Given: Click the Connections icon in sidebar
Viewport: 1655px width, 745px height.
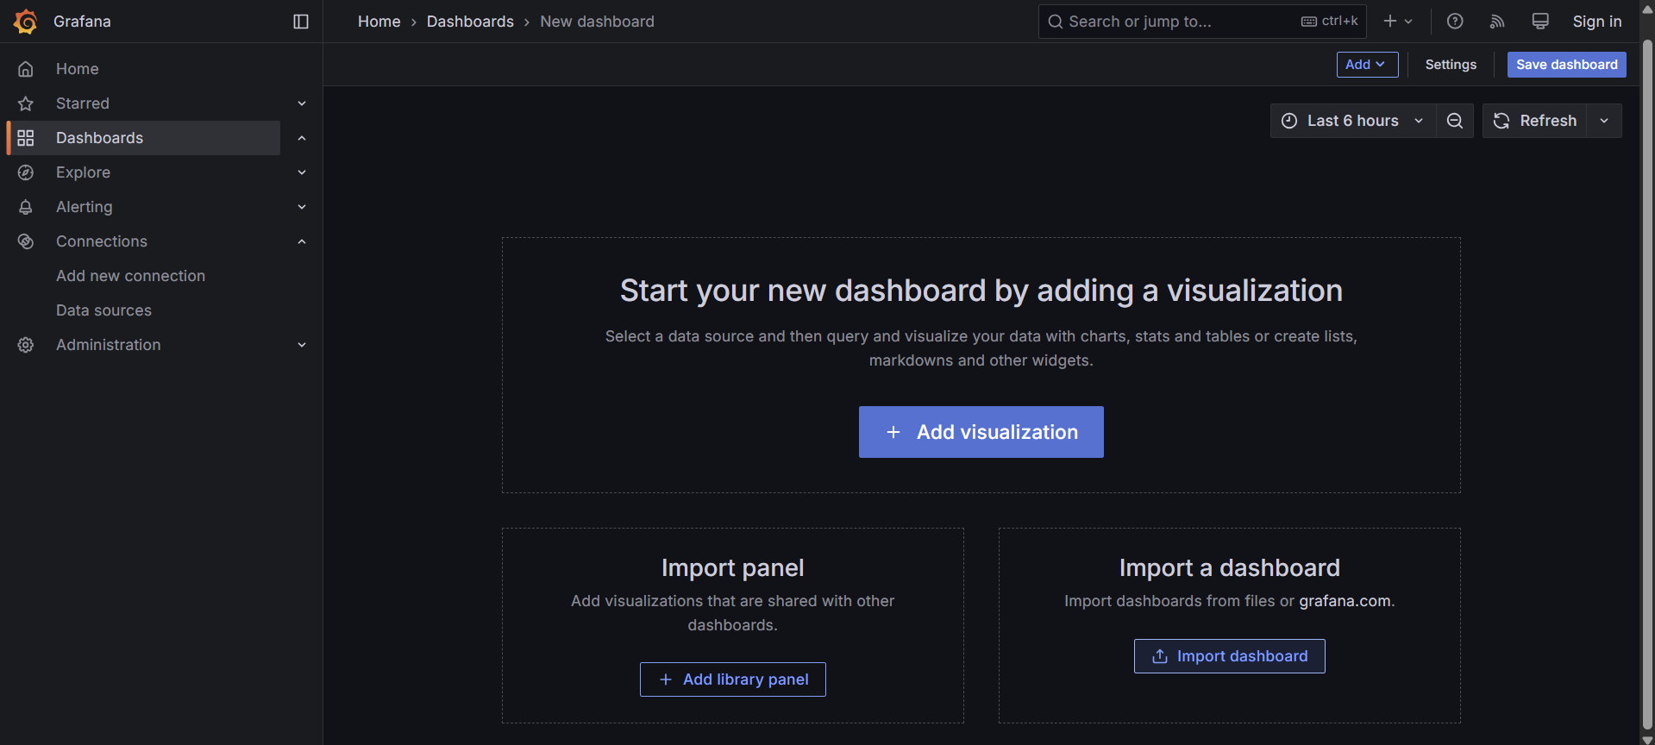Looking at the screenshot, I should [x=26, y=241].
